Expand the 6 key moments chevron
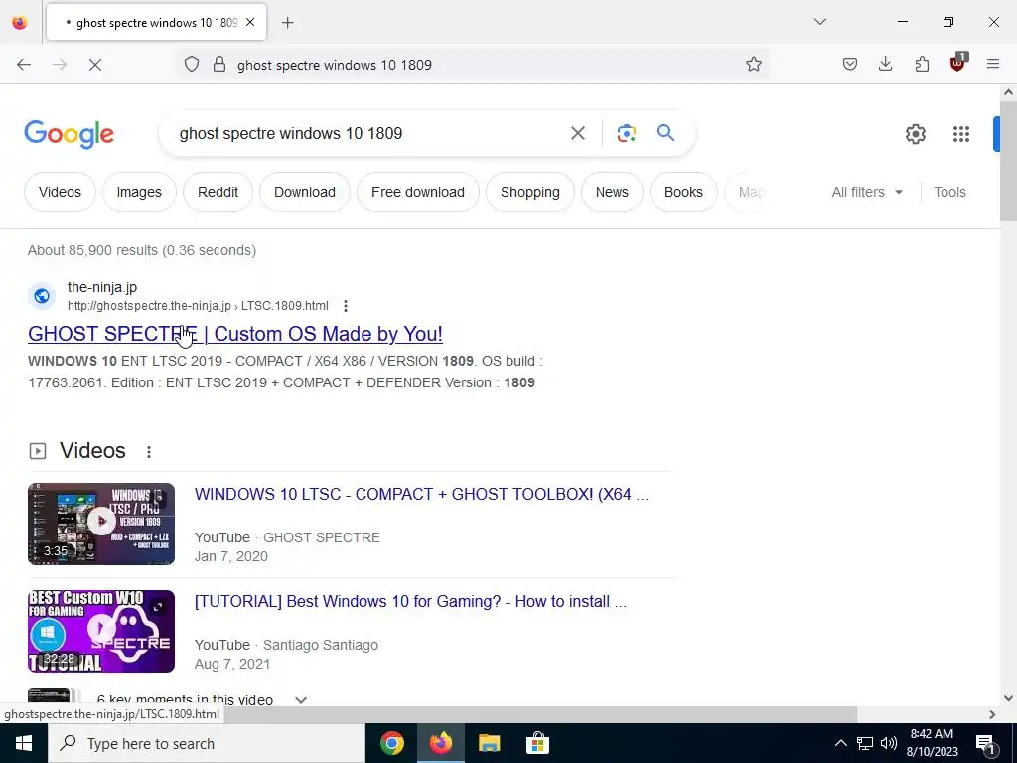Image resolution: width=1017 pixels, height=763 pixels. click(x=300, y=700)
